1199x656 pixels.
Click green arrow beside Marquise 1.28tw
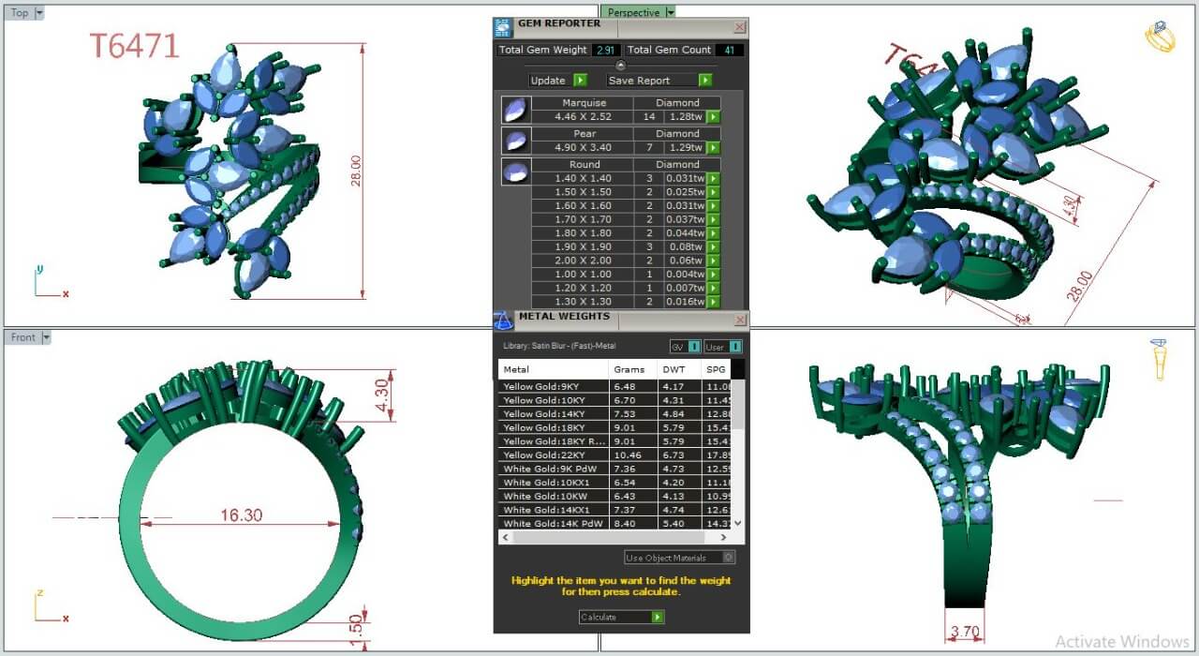point(714,117)
